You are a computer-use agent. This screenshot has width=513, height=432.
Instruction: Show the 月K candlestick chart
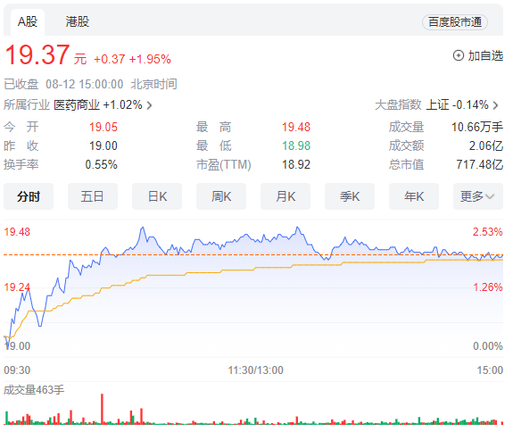click(x=285, y=196)
